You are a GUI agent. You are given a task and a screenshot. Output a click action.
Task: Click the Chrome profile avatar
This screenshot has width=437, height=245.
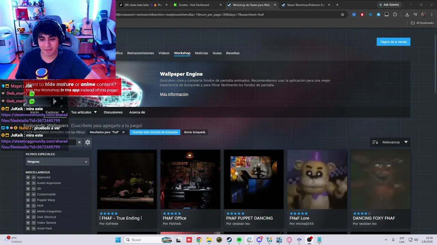click(423, 15)
